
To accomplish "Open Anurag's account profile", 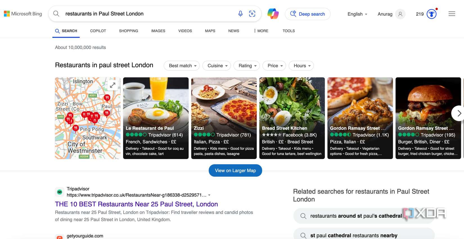I will (x=391, y=14).
